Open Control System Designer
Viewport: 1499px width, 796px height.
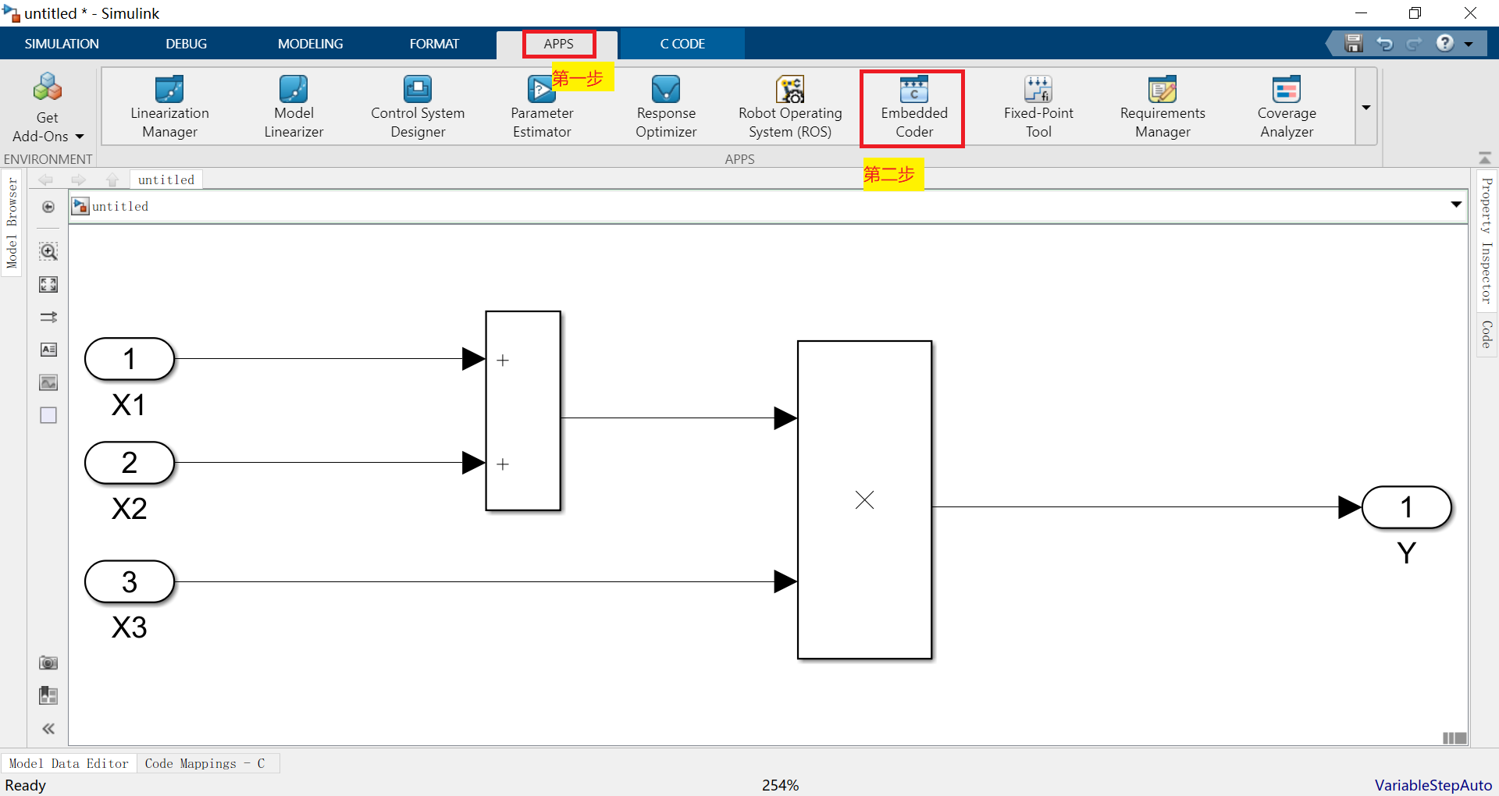point(418,107)
